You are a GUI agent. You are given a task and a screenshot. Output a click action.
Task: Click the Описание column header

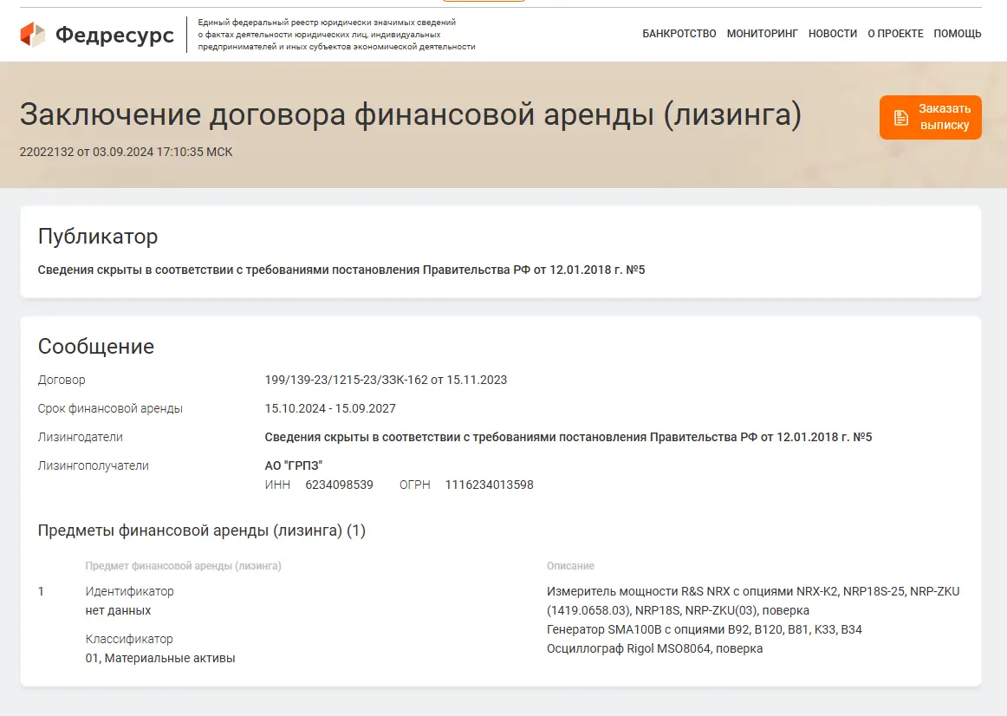(571, 566)
